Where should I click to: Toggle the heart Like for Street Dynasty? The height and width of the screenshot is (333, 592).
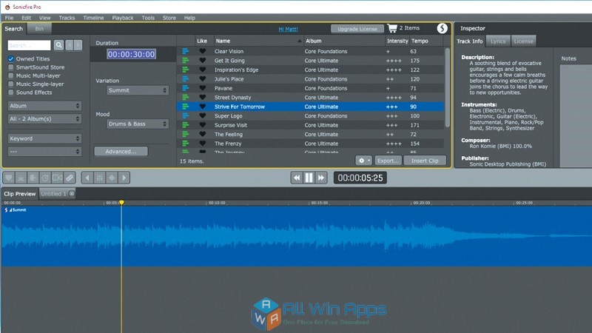tap(203, 98)
